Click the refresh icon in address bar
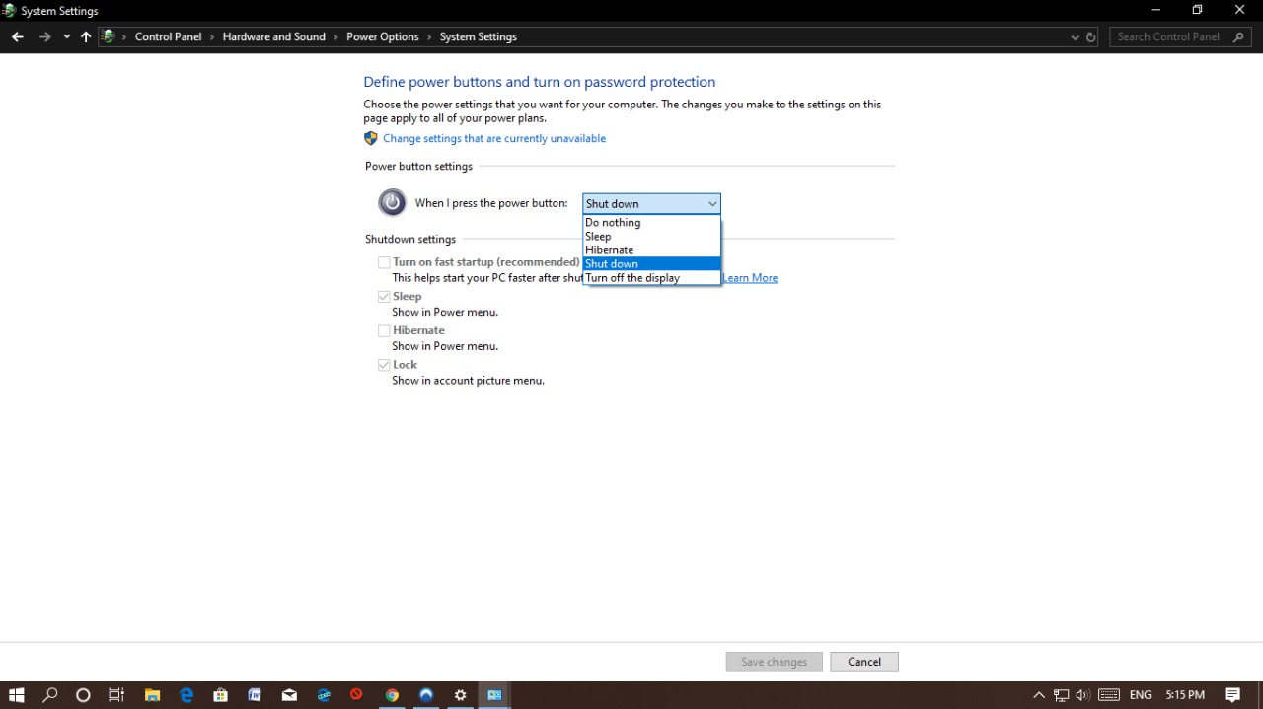Screen dimensions: 1263x709 [1091, 36]
